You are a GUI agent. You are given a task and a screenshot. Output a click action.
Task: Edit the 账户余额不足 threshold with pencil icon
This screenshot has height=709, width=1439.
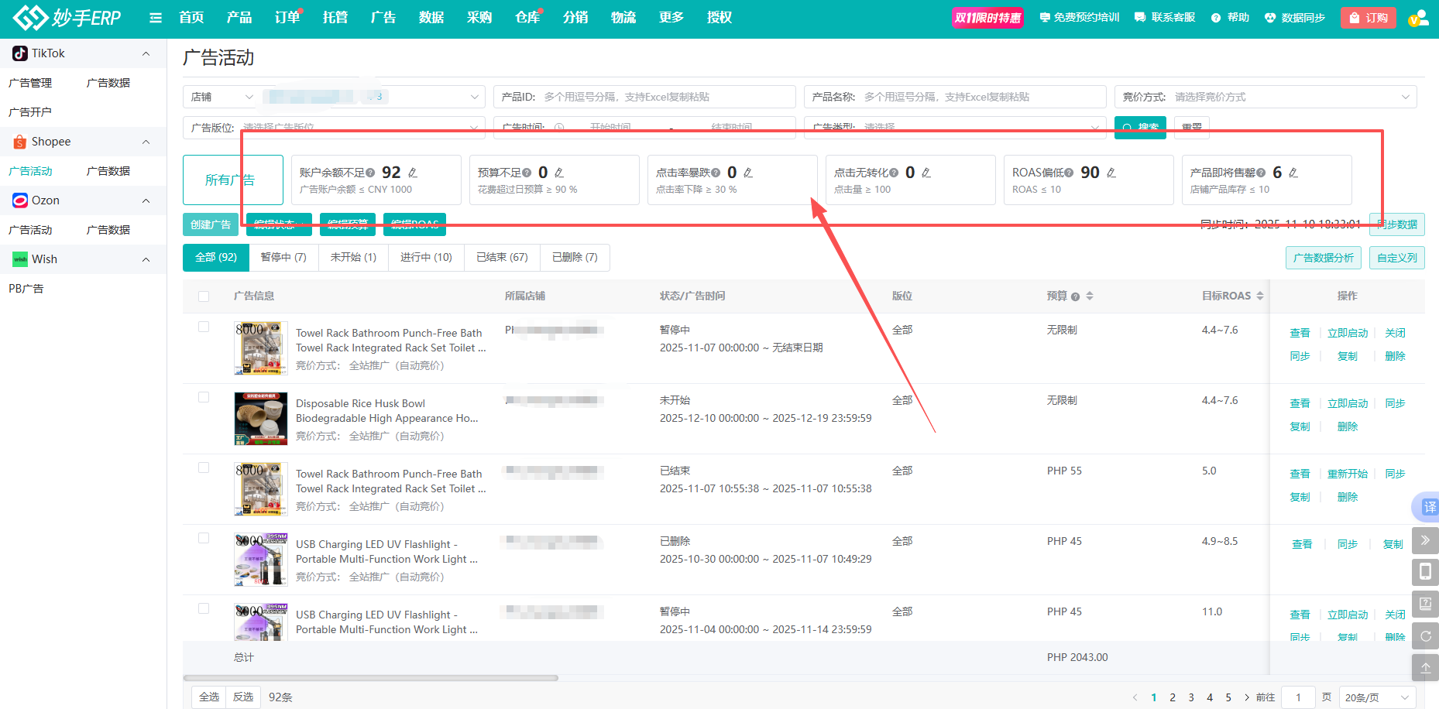[x=413, y=173]
